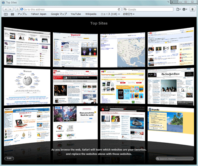Open the Wikipedia bookmark
Screen dimensions: 198x166
[91, 14]
